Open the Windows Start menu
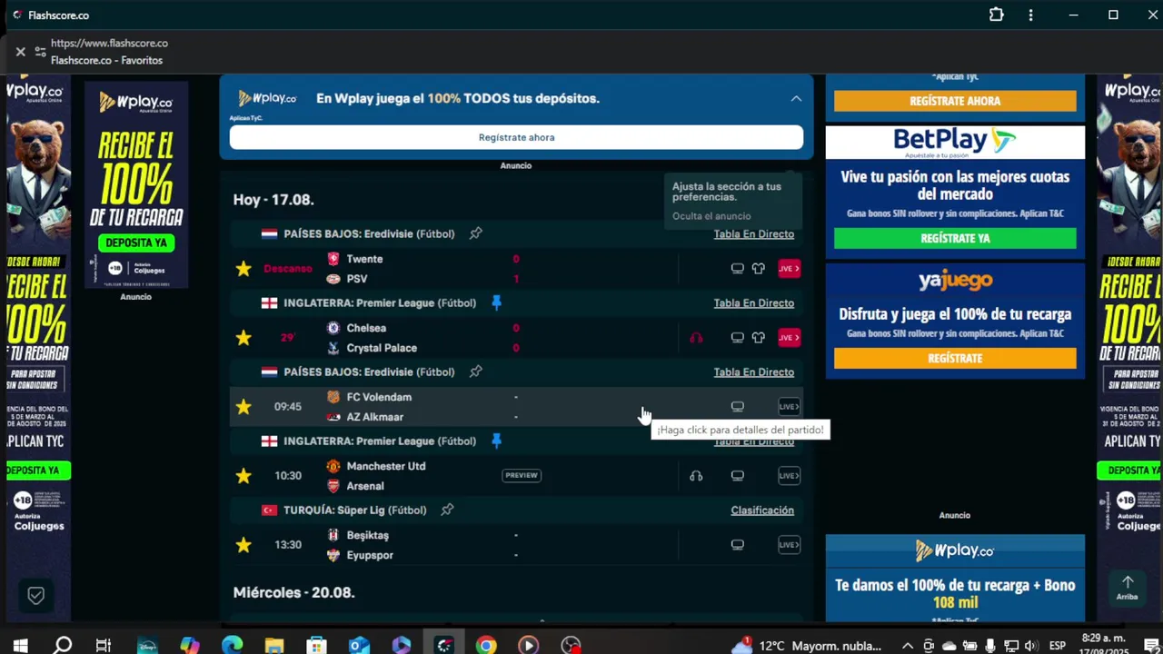Viewport: 1163px width, 654px height. (x=20, y=646)
